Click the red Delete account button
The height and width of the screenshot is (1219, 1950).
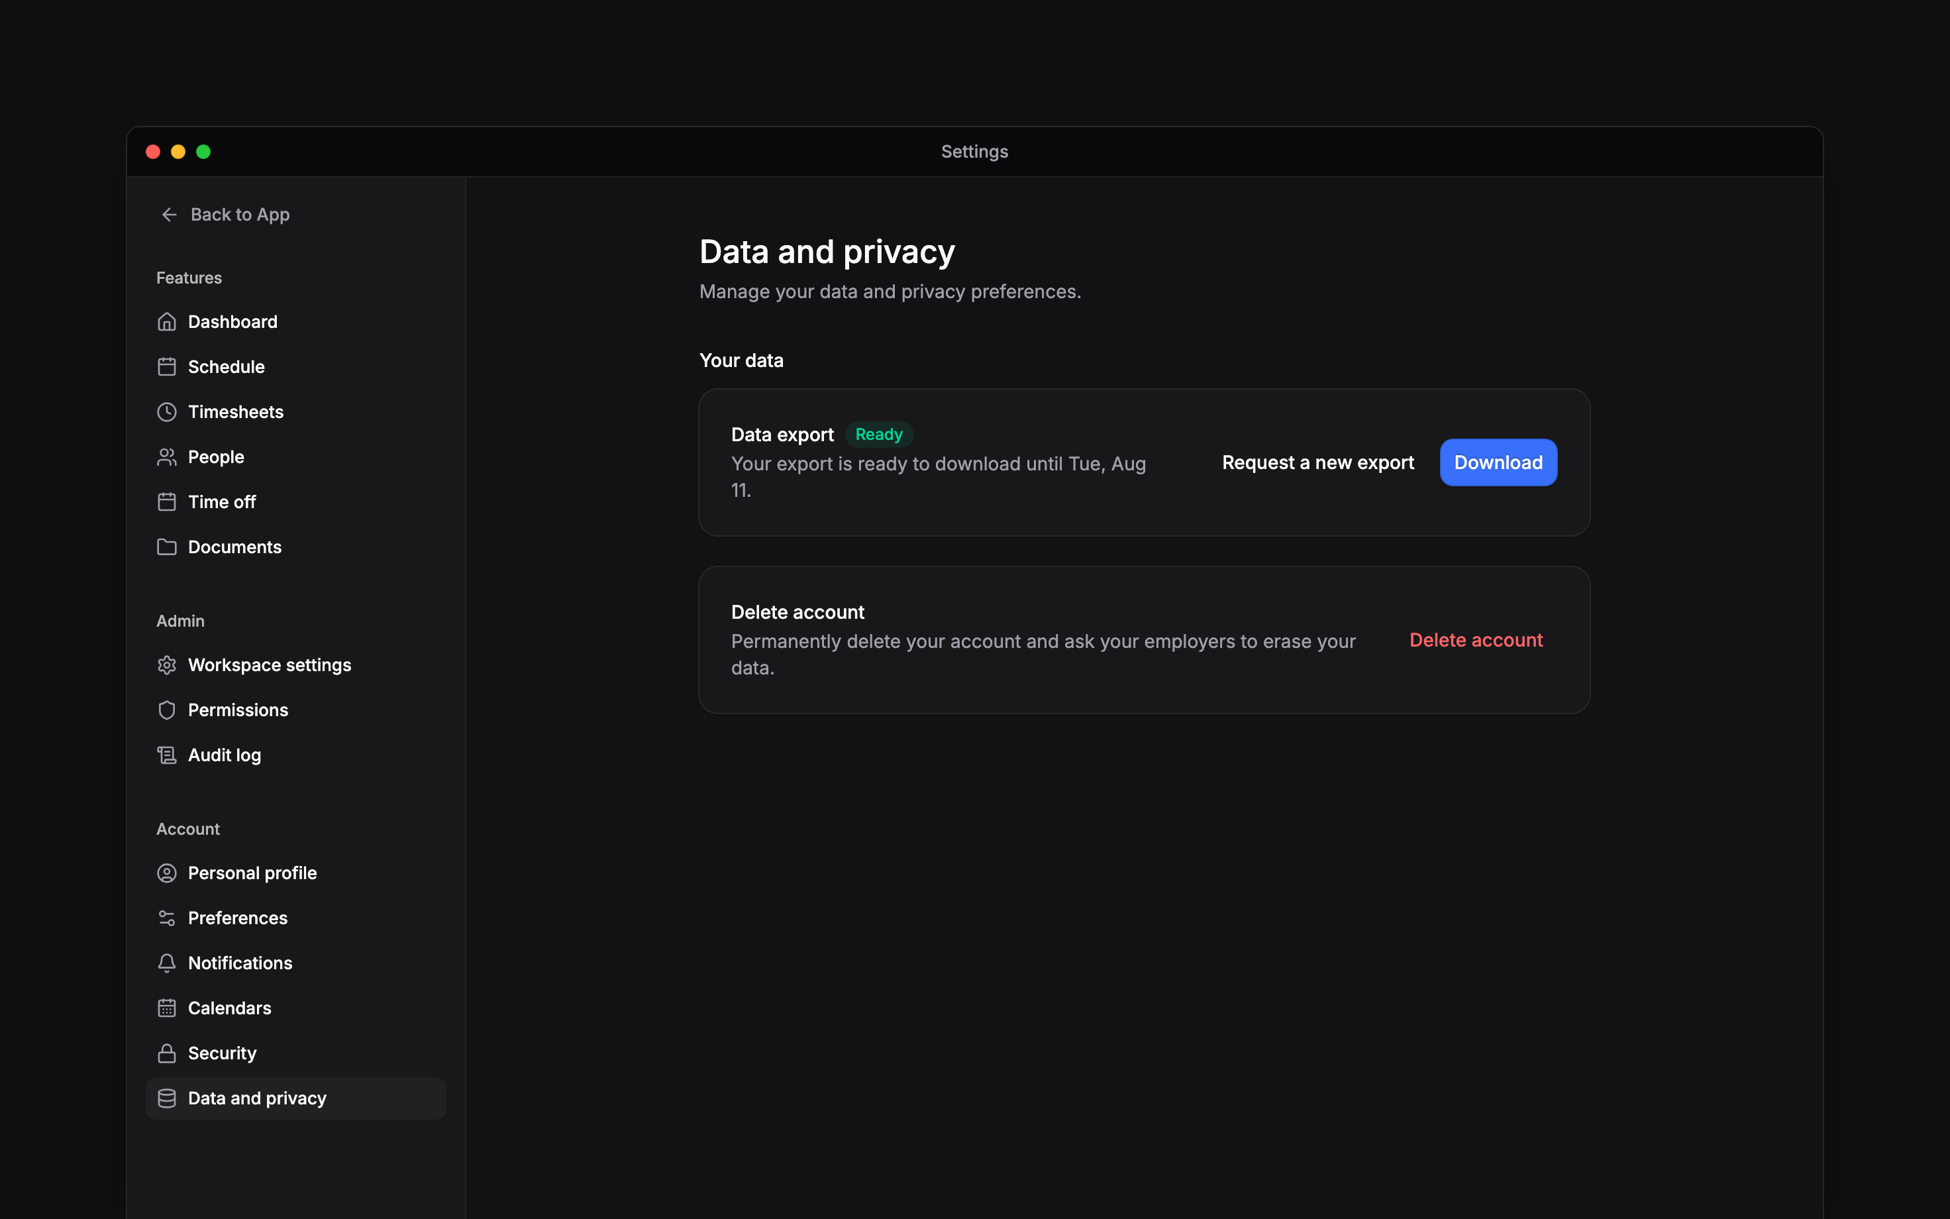tap(1475, 640)
